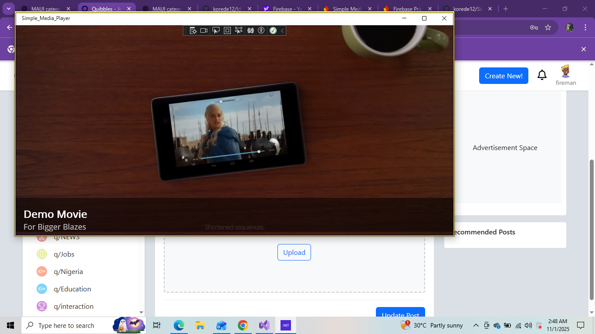Enable the Select Element pointer tool
Image resolution: width=595 pixels, height=334 pixels.
216,30
